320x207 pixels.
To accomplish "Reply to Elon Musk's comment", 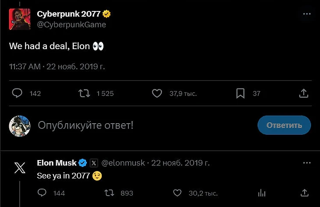I will [x=42, y=193].
